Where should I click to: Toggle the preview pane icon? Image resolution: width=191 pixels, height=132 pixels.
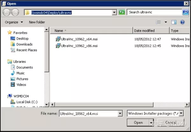[x=174, y=22]
